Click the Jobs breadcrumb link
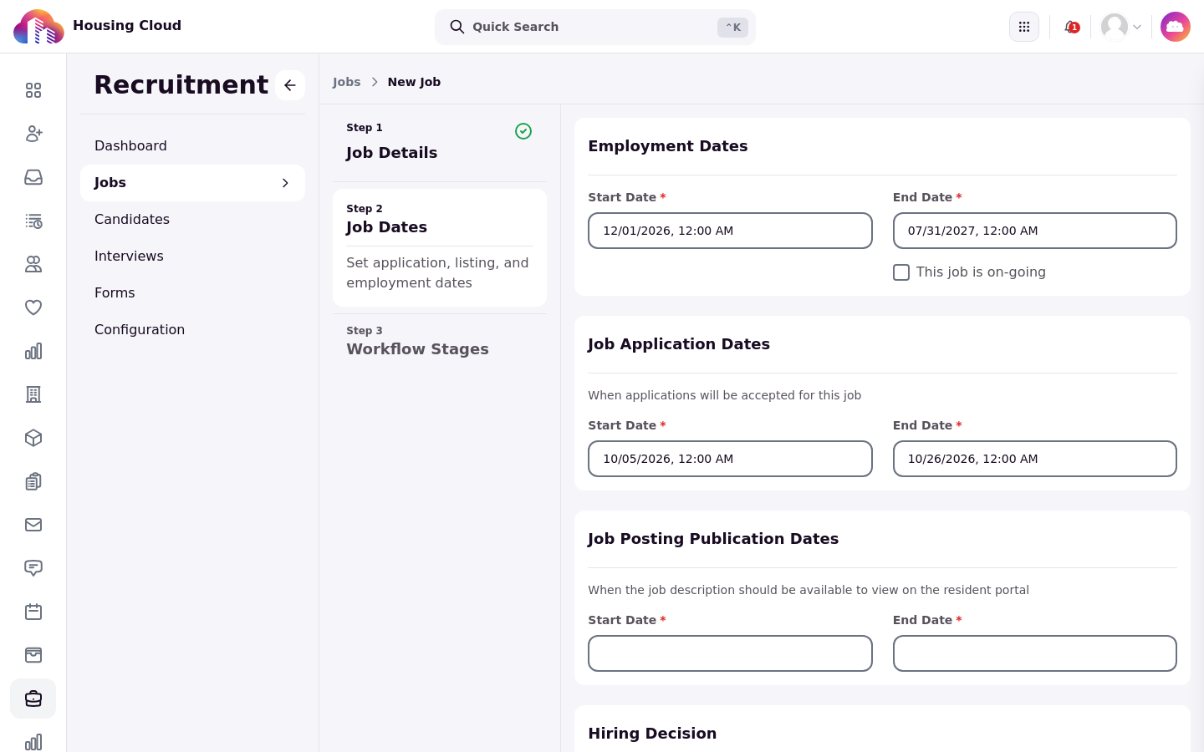This screenshot has height=752, width=1204. 346,82
